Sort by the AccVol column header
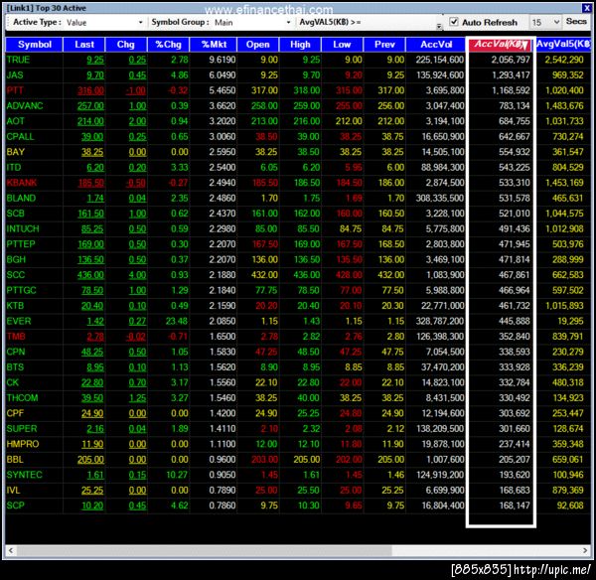 click(x=436, y=45)
